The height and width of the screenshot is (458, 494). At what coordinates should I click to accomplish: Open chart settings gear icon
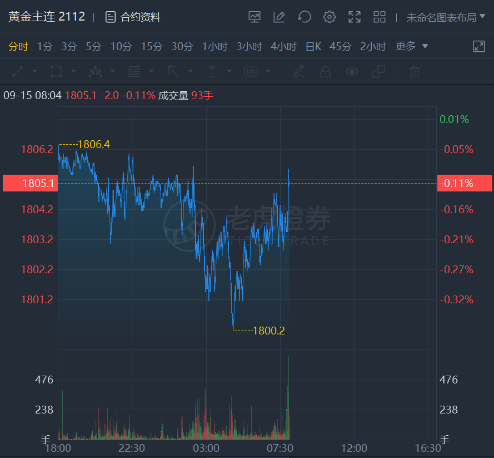[330, 17]
